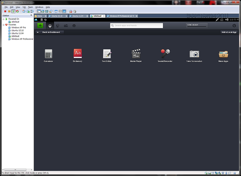Close the Sidebar panel
Screen dimensions: 241x176
point(31,15)
